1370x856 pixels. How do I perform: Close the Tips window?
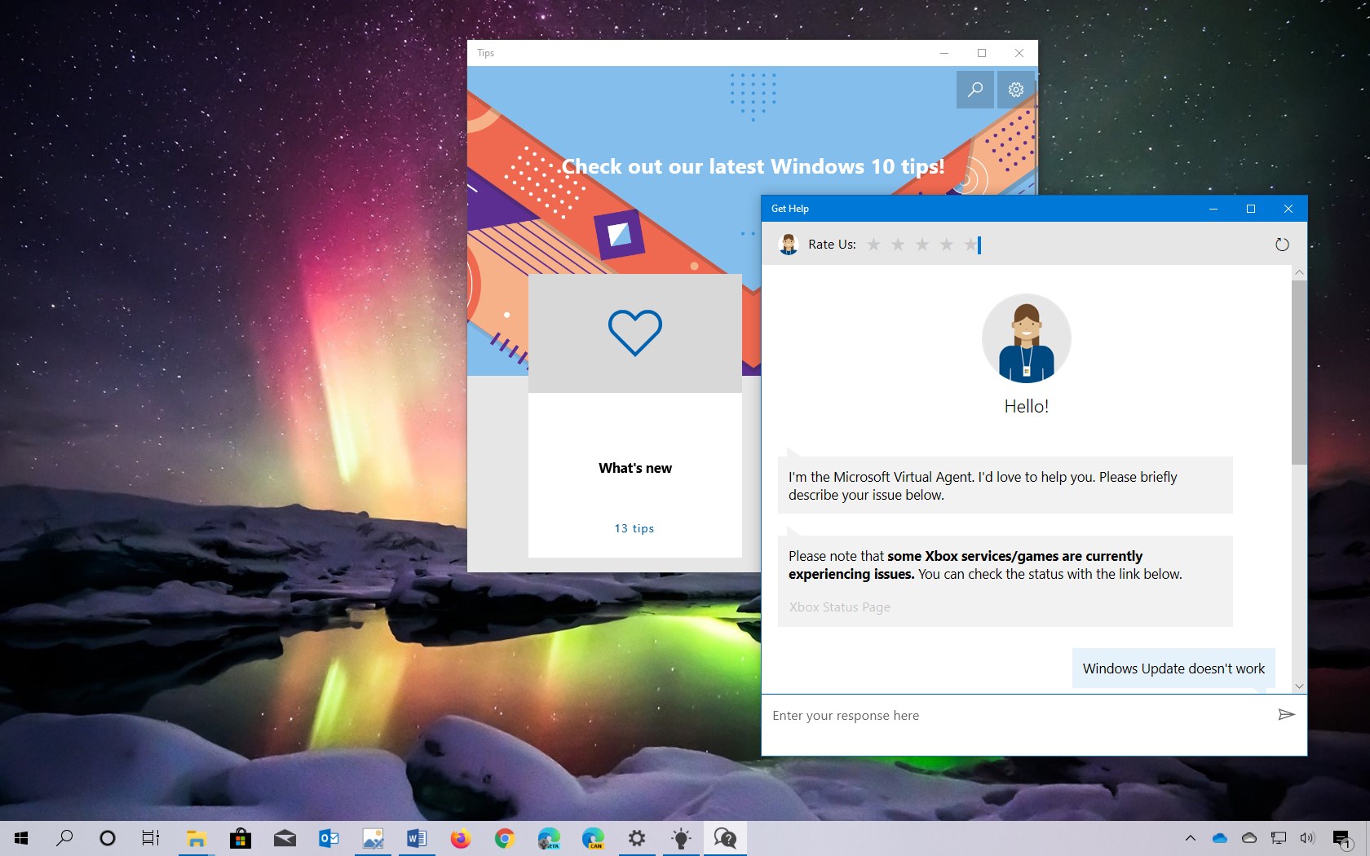1019,53
